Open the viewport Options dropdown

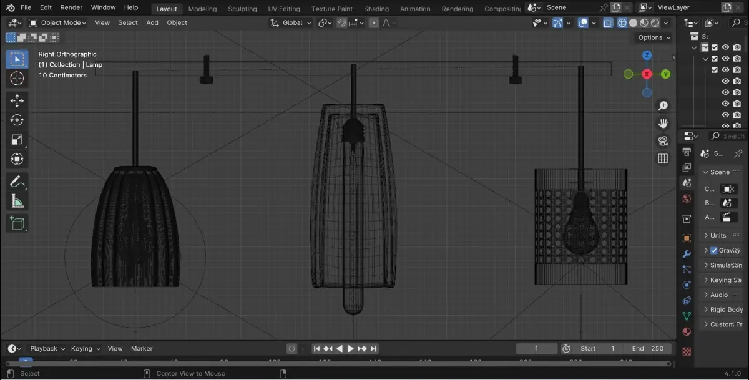click(654, 37)
